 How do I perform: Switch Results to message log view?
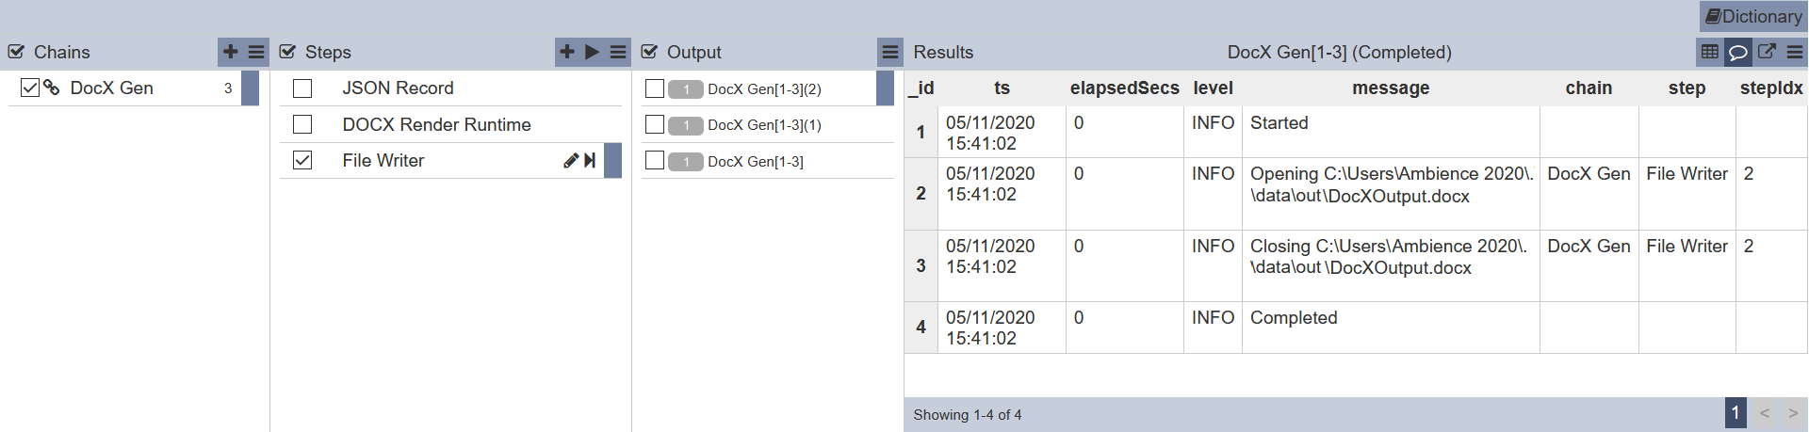[1738, 52]
